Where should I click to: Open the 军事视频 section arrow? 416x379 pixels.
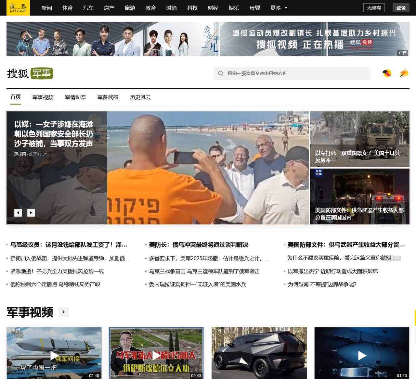pos(64,312)
